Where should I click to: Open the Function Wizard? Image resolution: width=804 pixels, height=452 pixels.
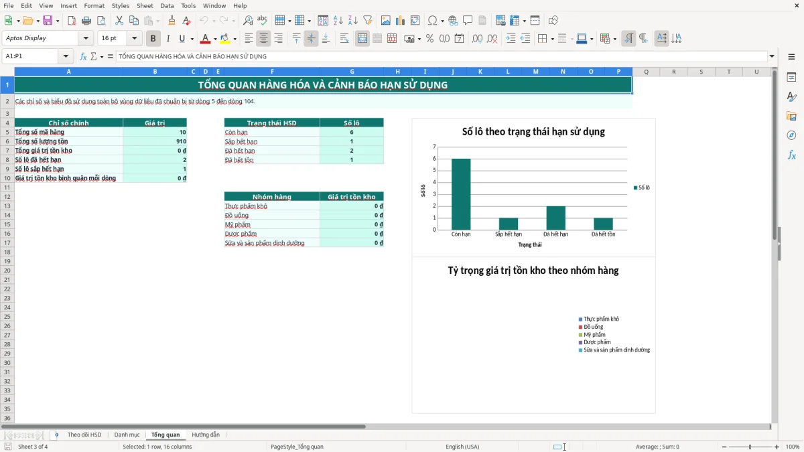point(84,56)
